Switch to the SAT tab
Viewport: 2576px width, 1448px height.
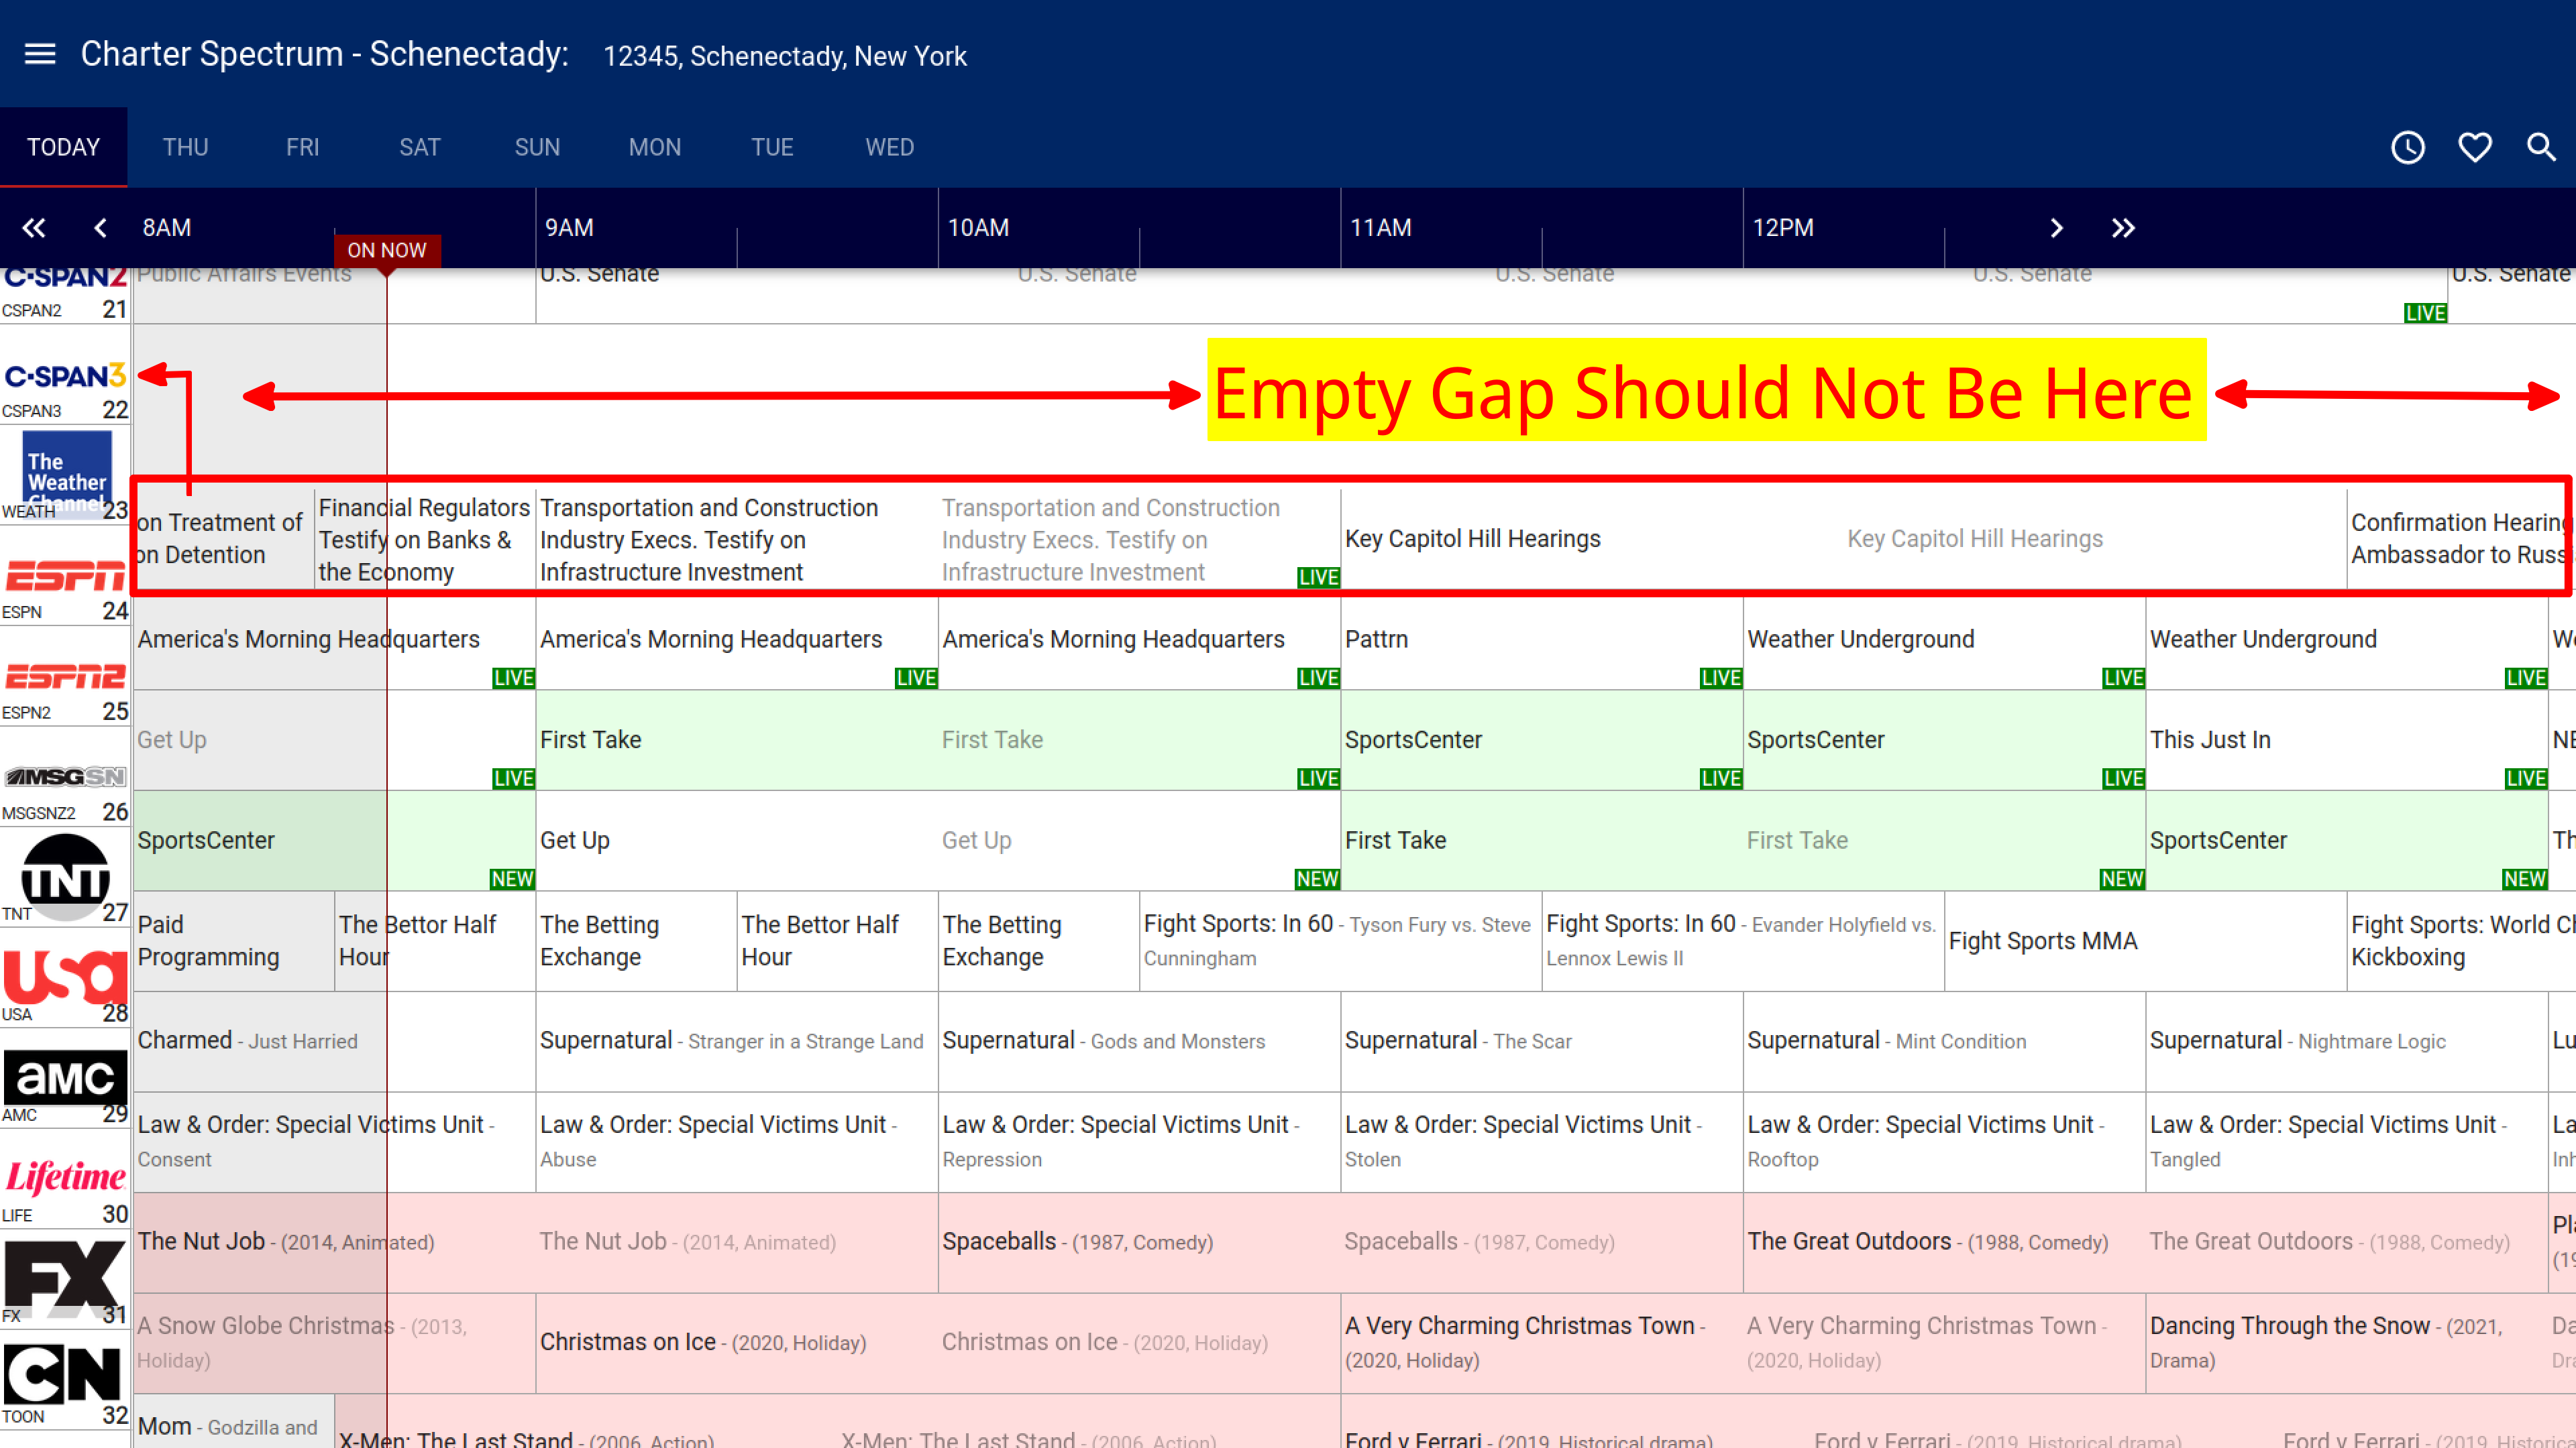[x=419, y=147]
